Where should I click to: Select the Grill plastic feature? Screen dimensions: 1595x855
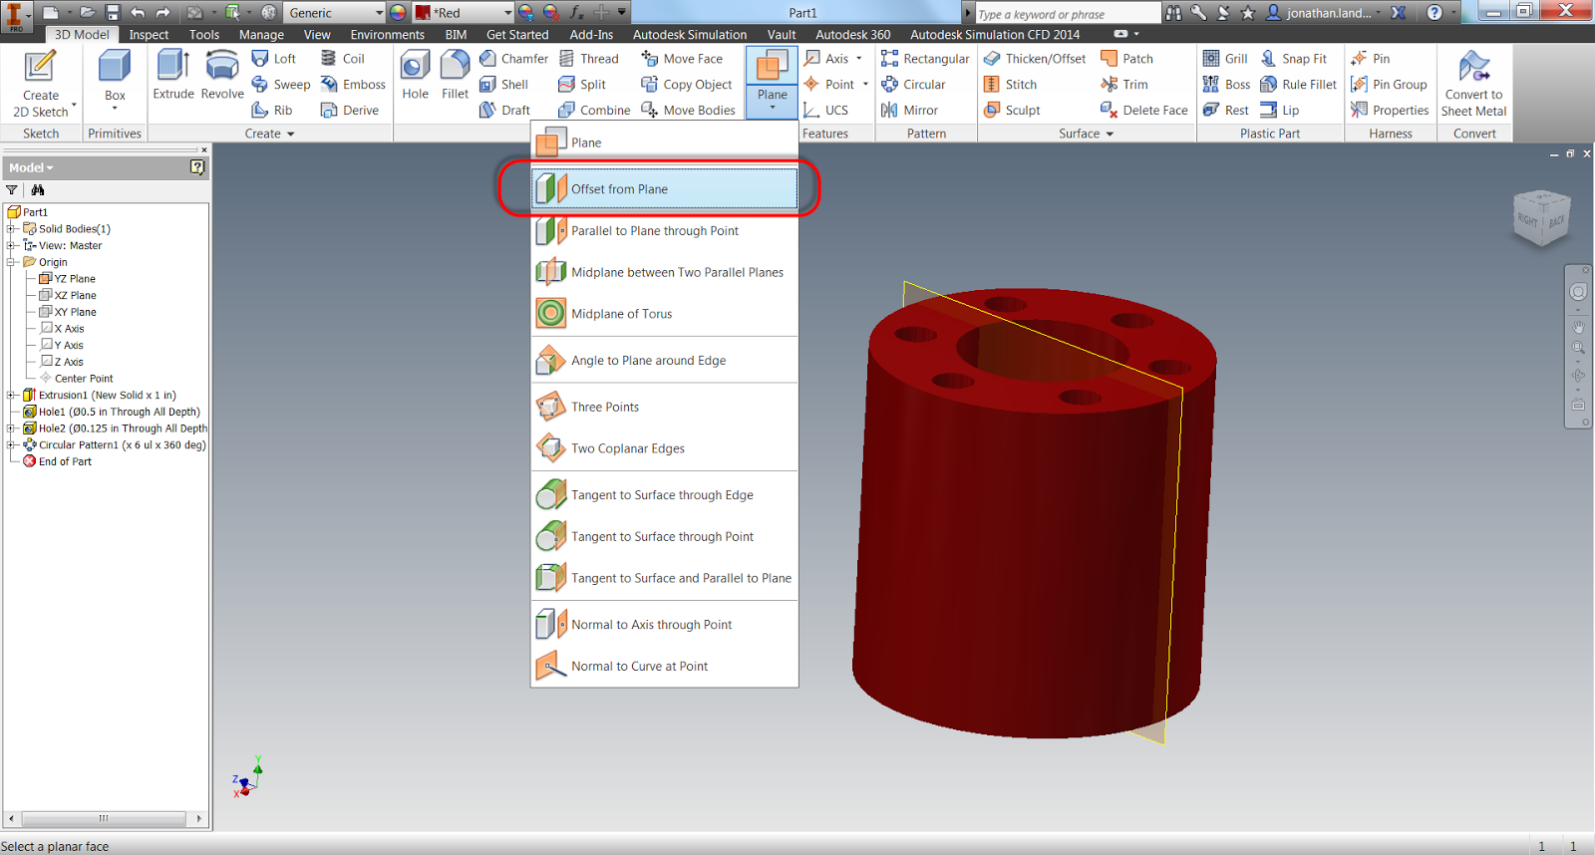click(1225, 59)
